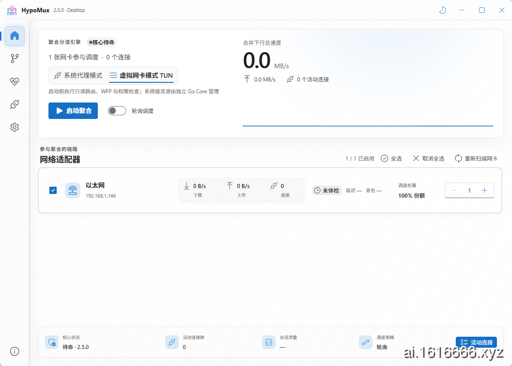Click the 活动连接数 plug icon
Screen dimensions: 512x366
[172, 342]
